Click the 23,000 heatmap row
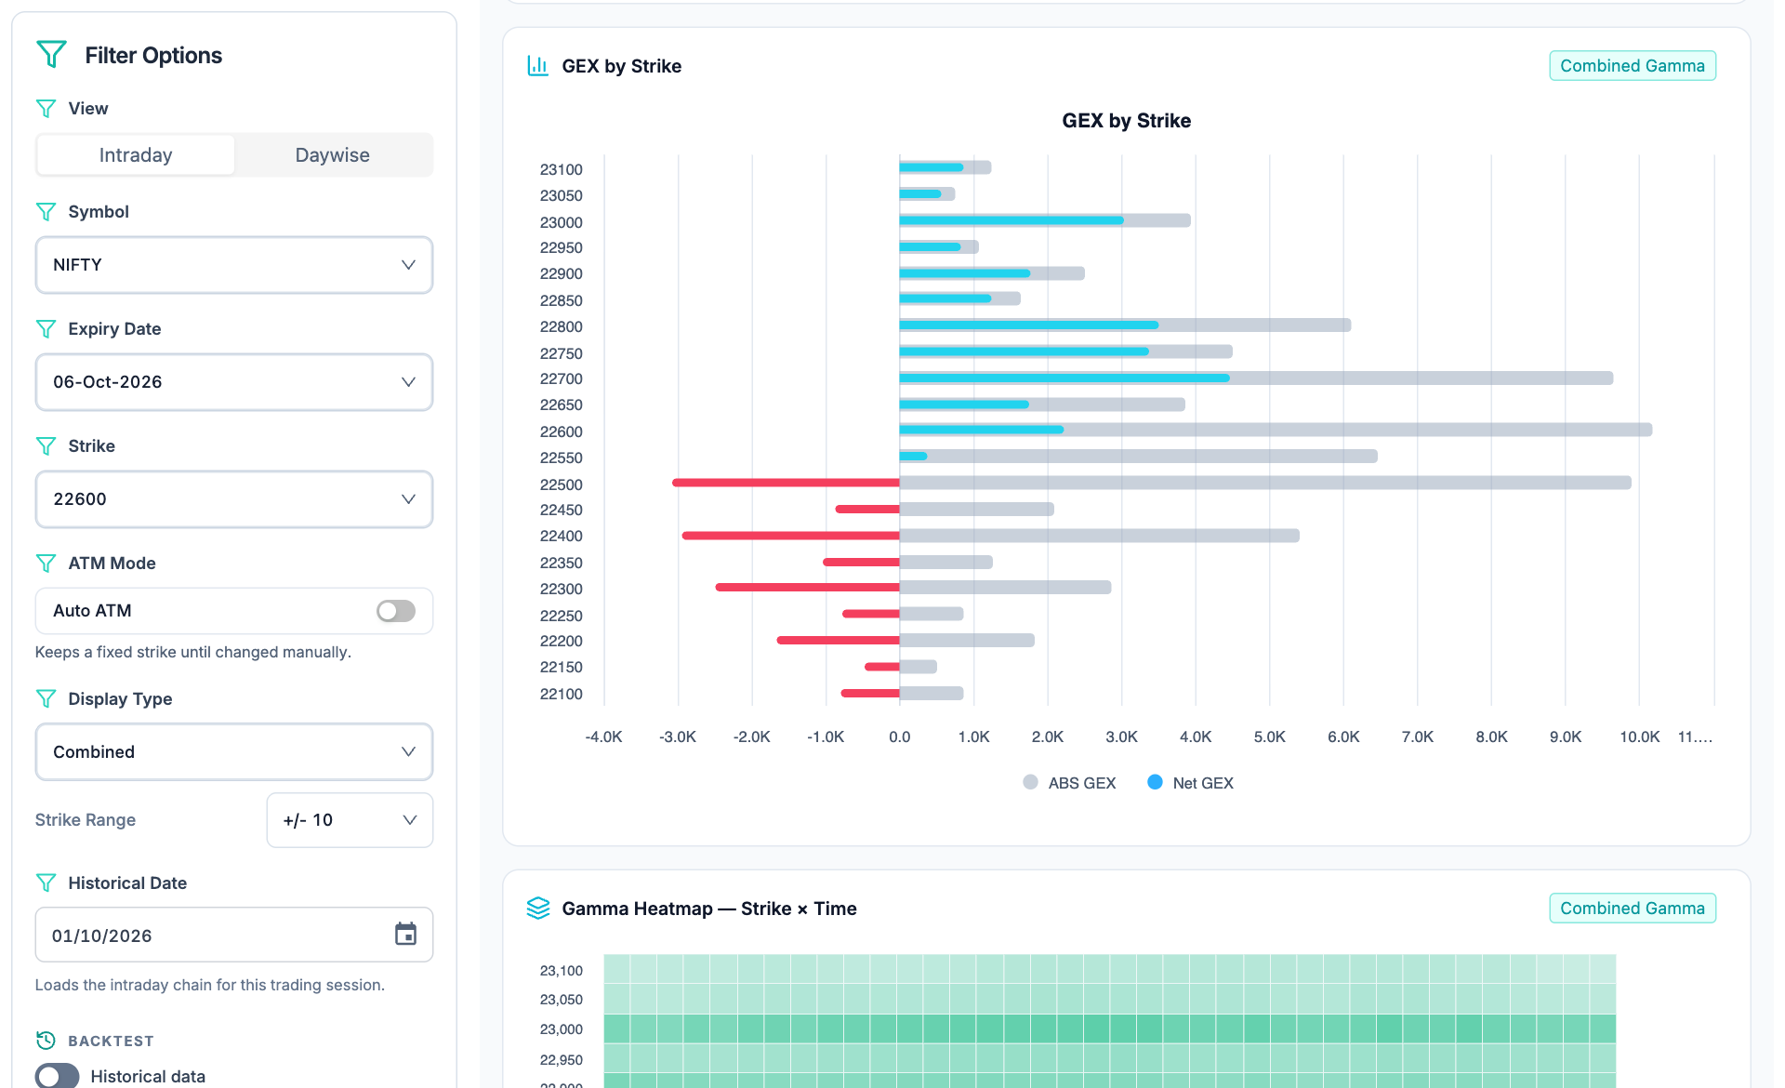The width and height of the screenshot is (1785, 1088). point(1109,1028)
